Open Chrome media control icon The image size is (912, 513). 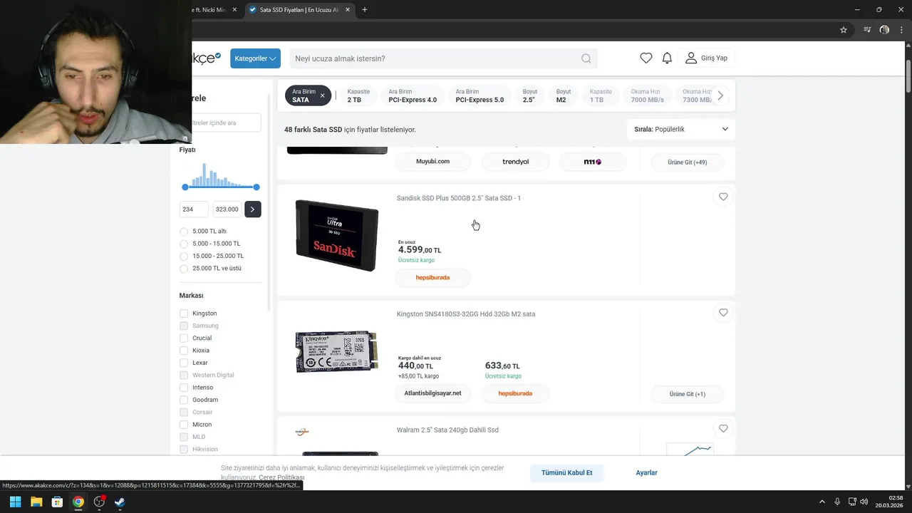coord(867,30)
